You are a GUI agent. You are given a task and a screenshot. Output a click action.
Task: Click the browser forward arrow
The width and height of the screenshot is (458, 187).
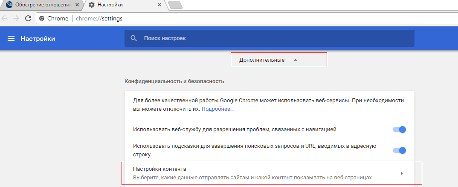[x=16, y=18]
